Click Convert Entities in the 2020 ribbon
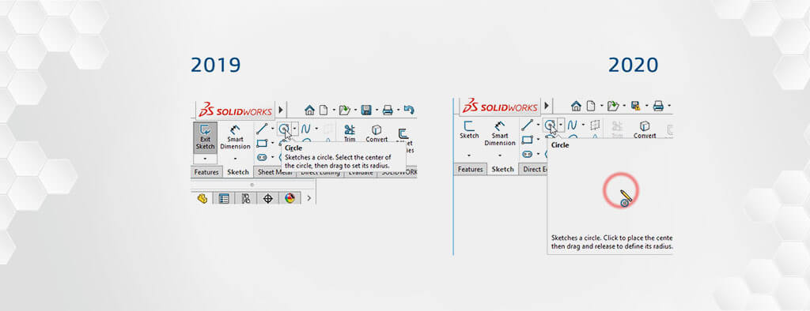 (645, 129)
